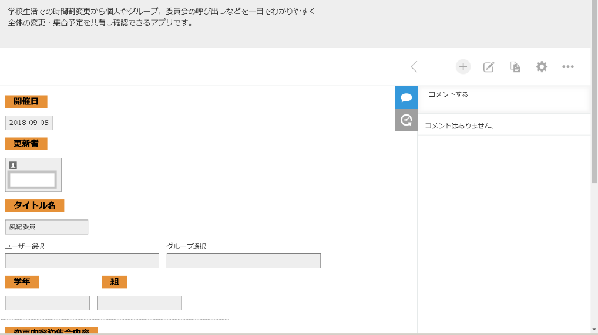Click the コメントはありません message
The width and height of the screenshot is (598, 335).
coord(459,126)
